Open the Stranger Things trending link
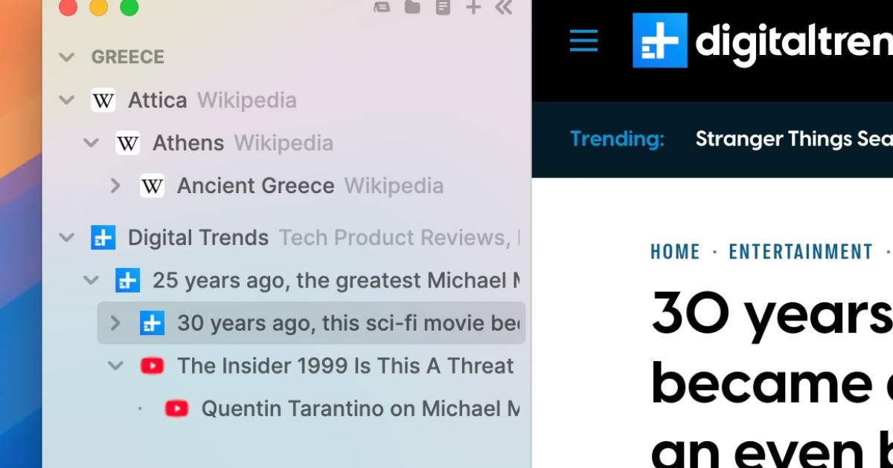Screen dimensions: 893x468 793,139
